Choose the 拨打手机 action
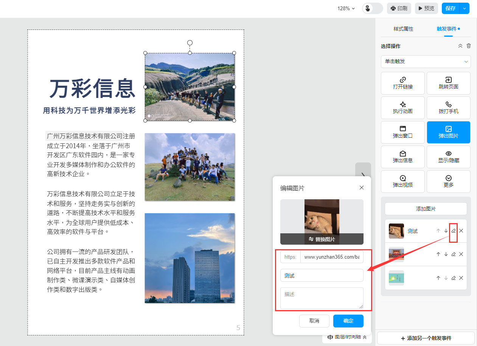 (448, 107)
